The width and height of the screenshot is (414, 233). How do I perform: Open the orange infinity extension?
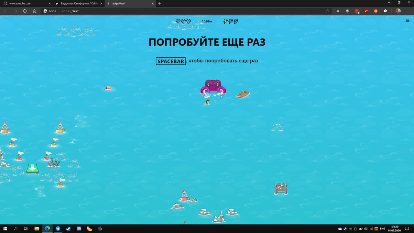tap(376, 11)
